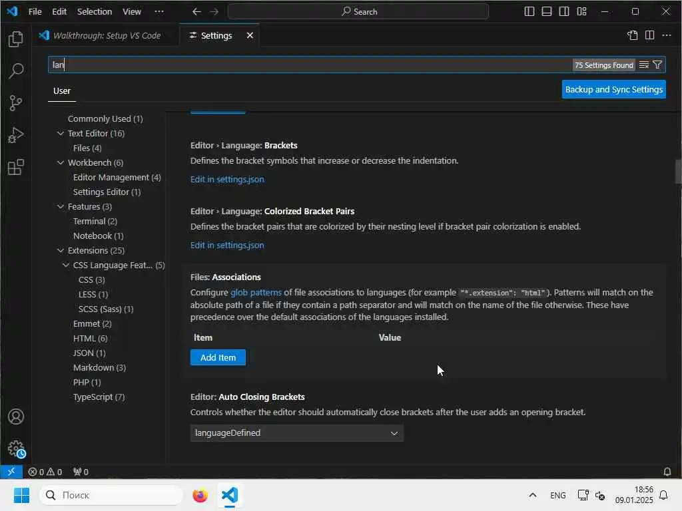Open the Edit menu
Viewport: 682px width, 511px height.
coord(59,12)
